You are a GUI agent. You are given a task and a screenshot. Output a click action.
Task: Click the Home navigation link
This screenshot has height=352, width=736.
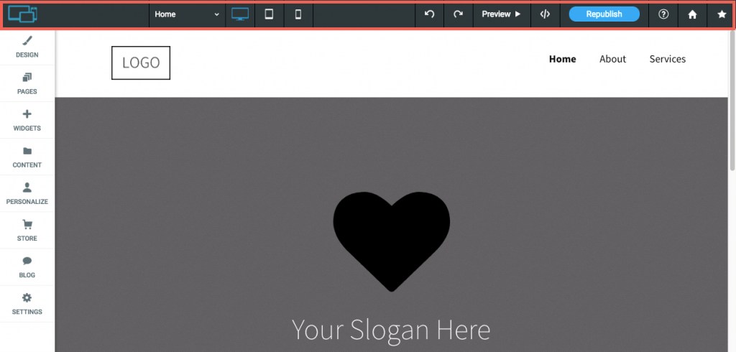[562, 59]
